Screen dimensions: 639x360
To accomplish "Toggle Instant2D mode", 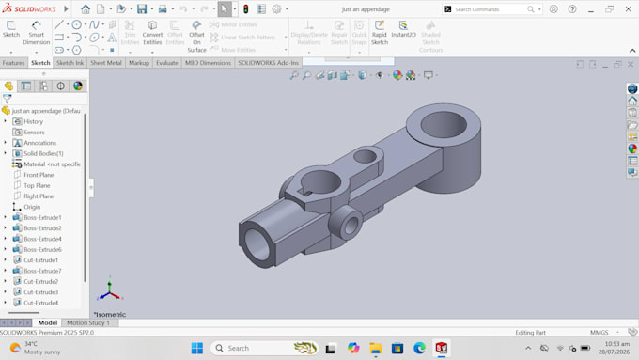I will (x=403, y=29).
